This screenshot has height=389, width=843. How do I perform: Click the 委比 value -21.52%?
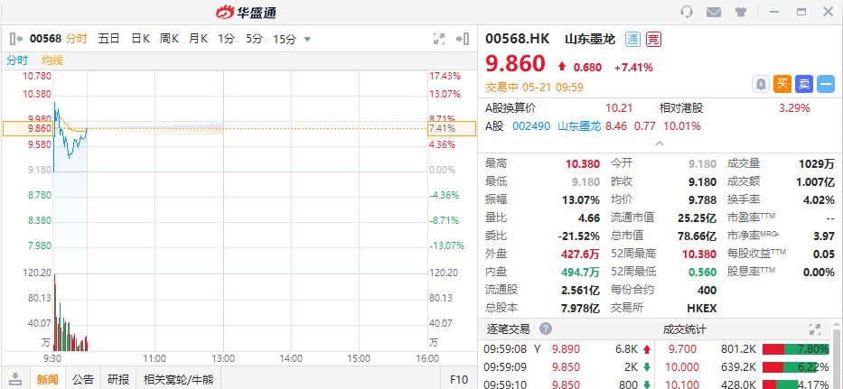(578, 236)
